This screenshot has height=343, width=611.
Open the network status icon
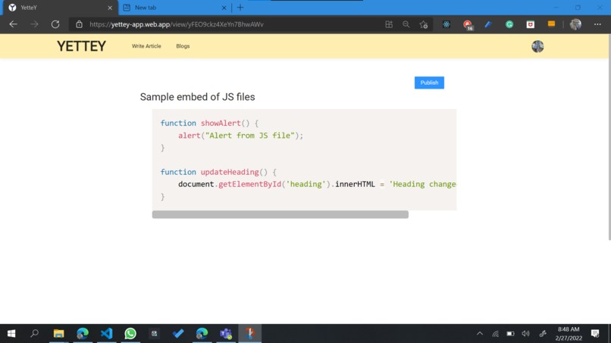[495, 334]
